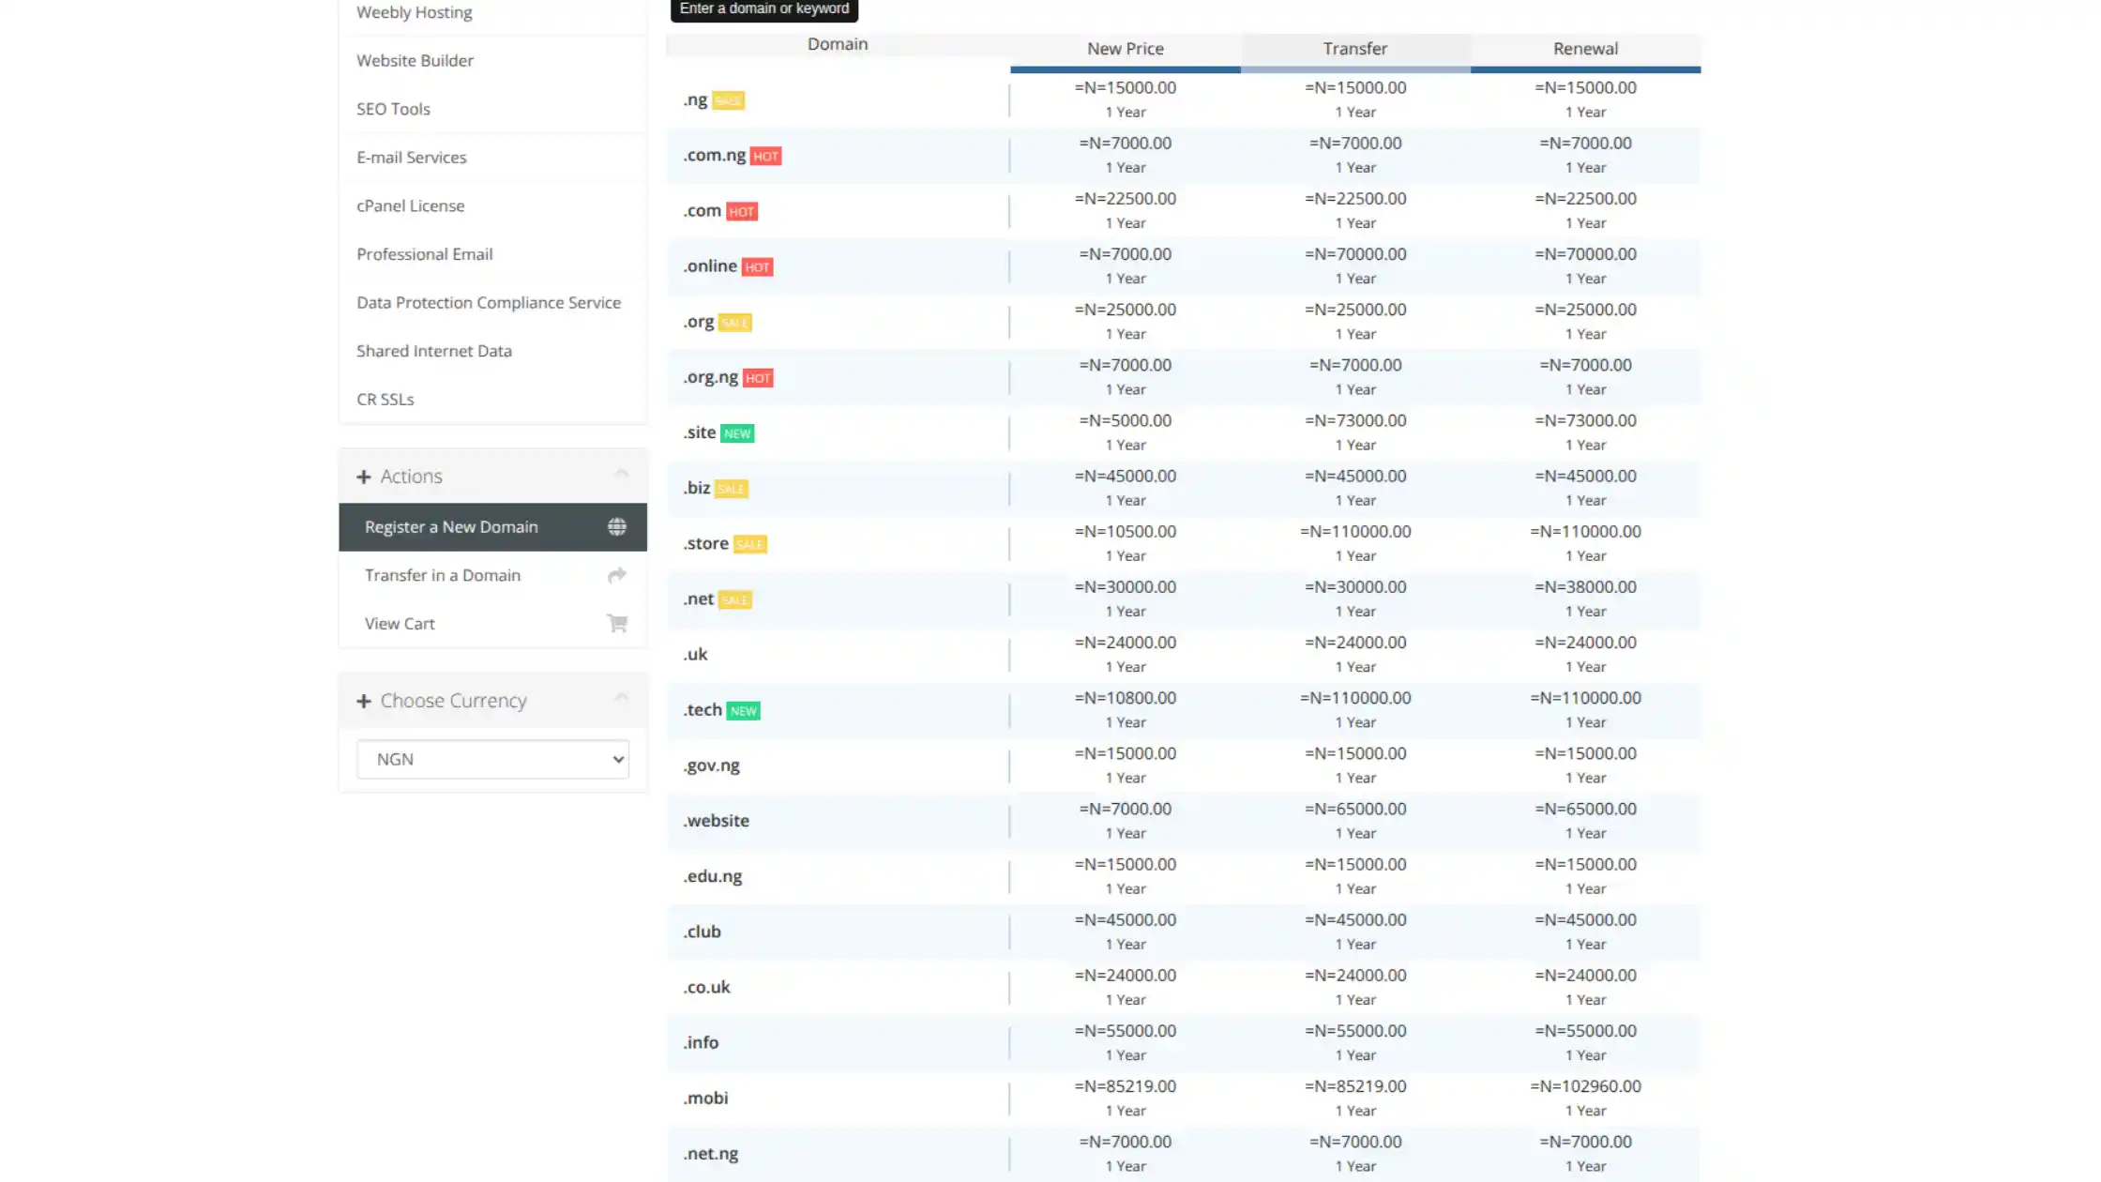Click the .com new price =N=22500.00
Viewport: 2101px width, 1182px height.
(x=1126, y=199)
